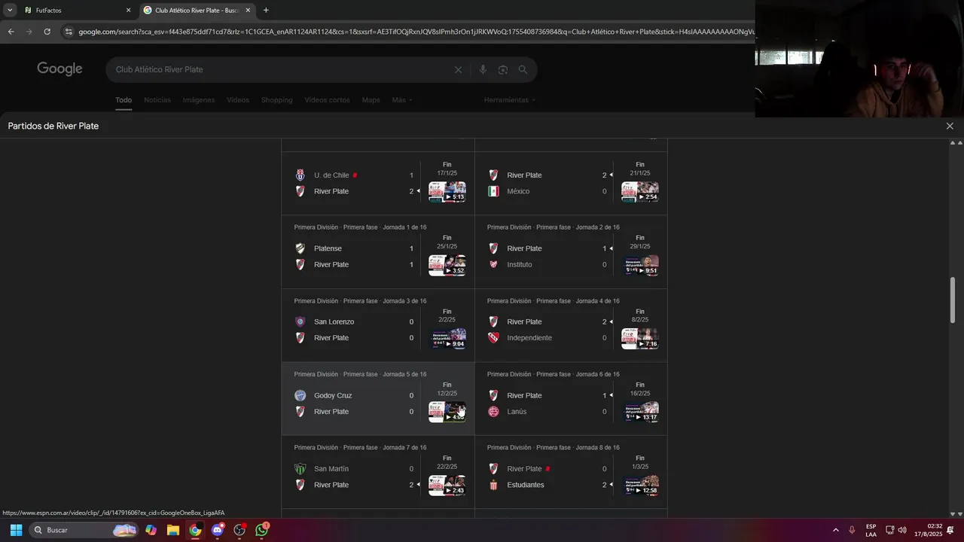Click the San Lorenzo team crest

300,321
